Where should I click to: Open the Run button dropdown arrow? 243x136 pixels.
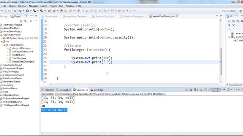point(30,11)
